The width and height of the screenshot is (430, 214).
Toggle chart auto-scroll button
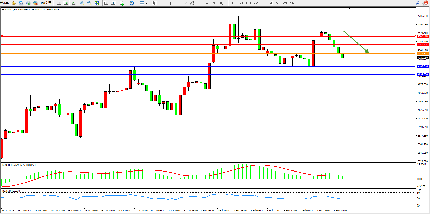point(106,3)
